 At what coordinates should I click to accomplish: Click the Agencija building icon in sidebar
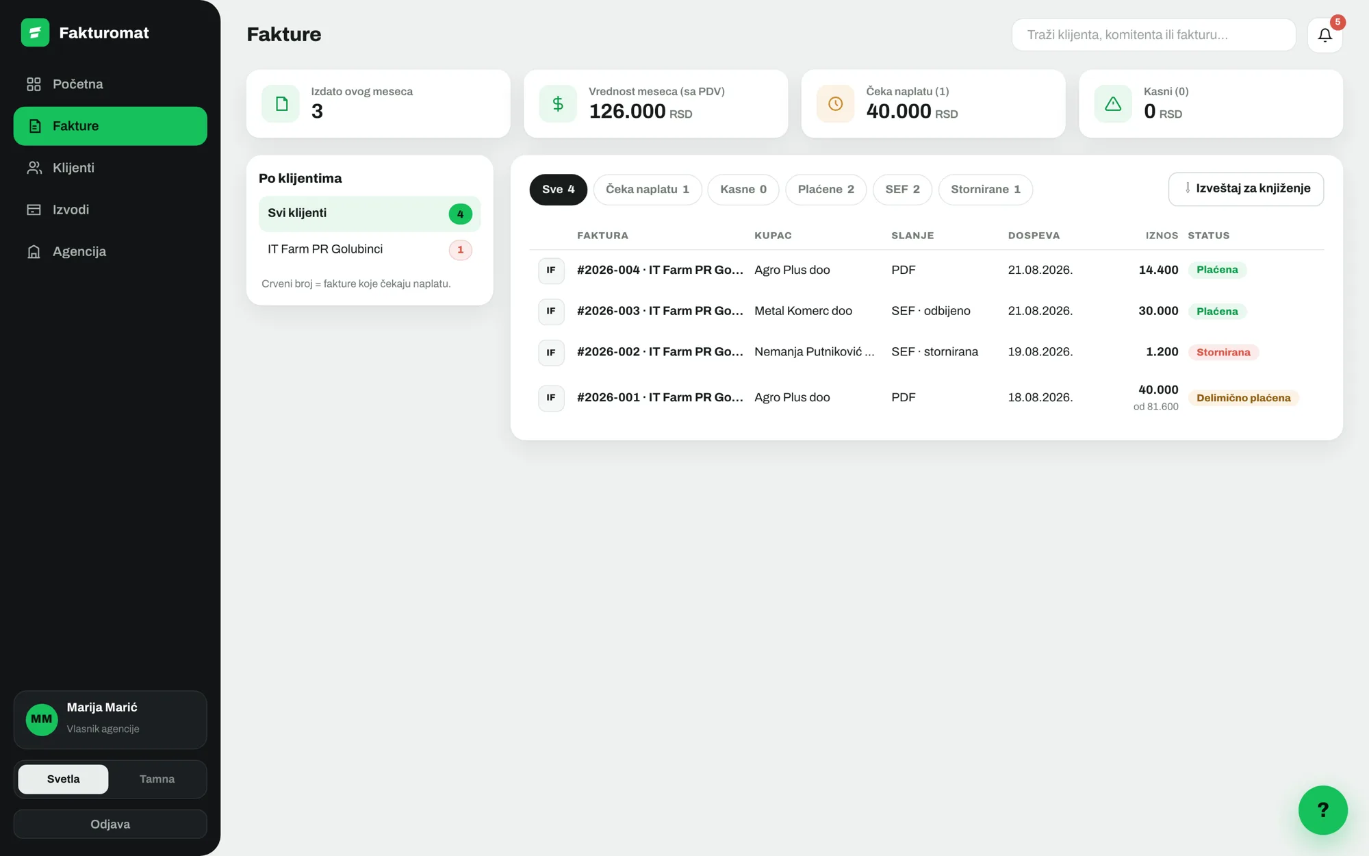tap(34, 251)
